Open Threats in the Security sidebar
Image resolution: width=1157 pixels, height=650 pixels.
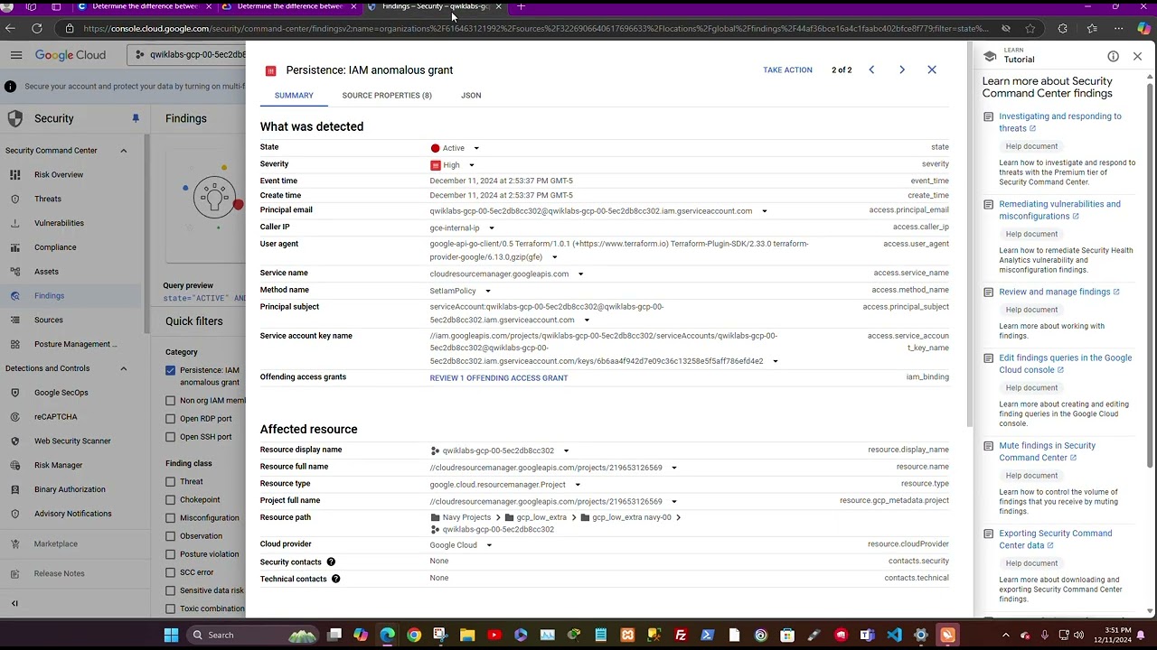tap(48, 199)
